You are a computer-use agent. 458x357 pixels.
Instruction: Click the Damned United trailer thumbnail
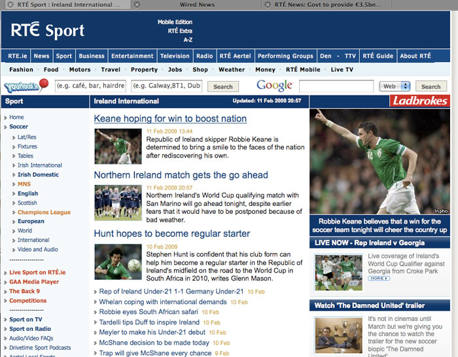pyautogui.click(x=335, y=335)
